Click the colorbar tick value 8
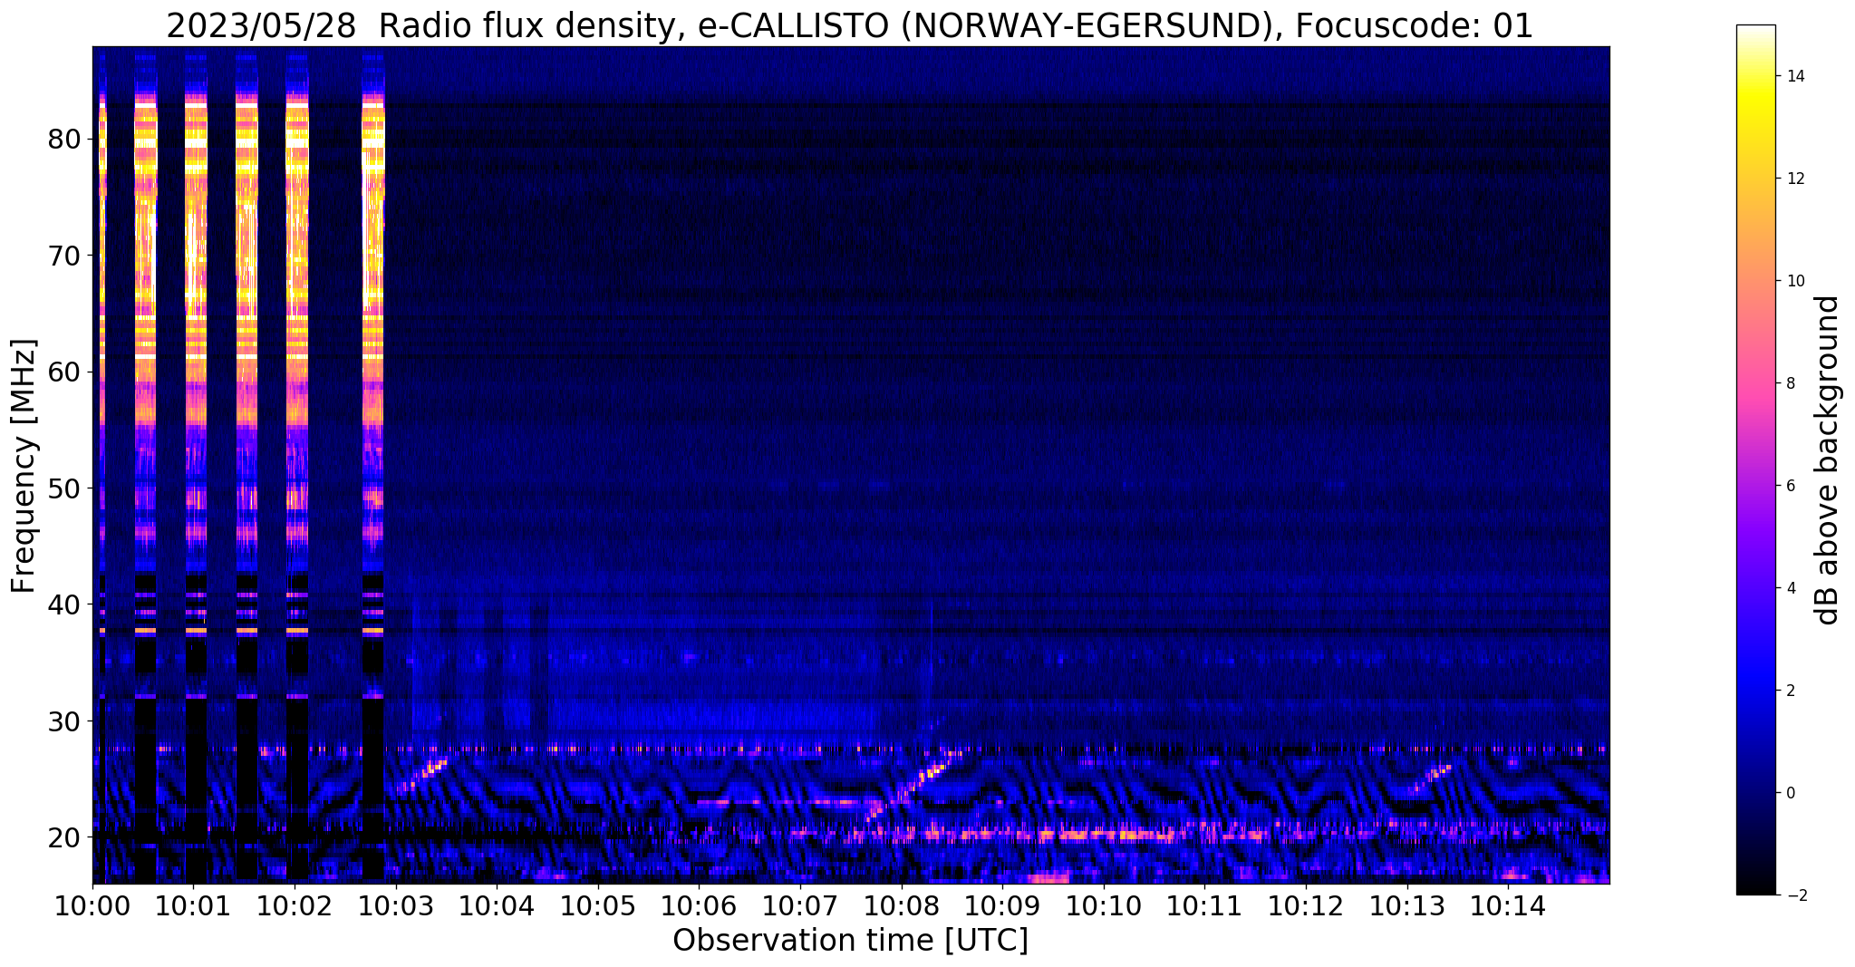The width and height of the screenshot is (1855, 967). point(1791,383)
